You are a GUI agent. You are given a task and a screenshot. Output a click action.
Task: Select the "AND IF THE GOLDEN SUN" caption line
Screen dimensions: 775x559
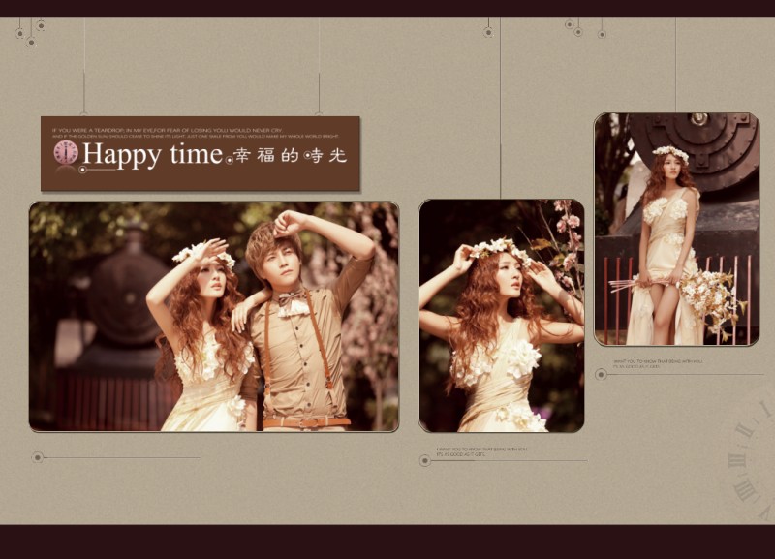pos(196,136)
